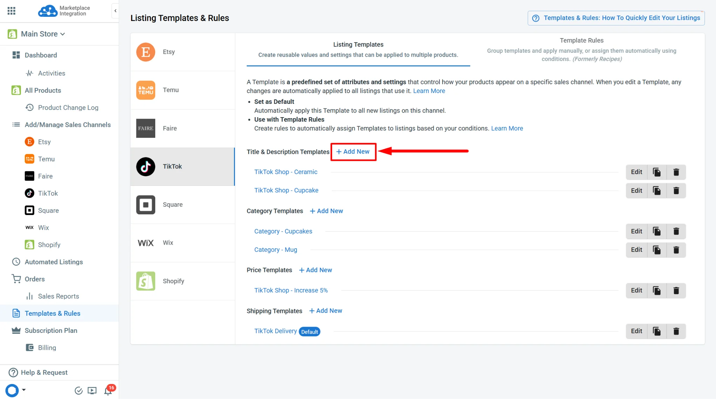Open the TikTok Shop - Cupcake template
This screenshot has height=399, width=716.
pyautogui.click(x=286, y=191)
